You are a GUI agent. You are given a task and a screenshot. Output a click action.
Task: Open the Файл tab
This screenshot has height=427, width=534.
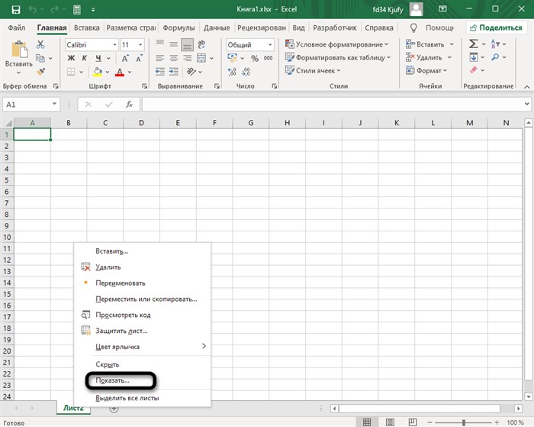[16, 27]
